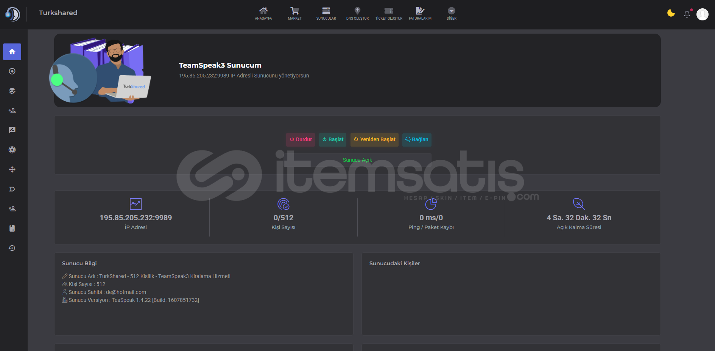Click the Sunucudaki Kişiler panel title
The width and height of the screenshot is (715, 351).
pos(394,263)
